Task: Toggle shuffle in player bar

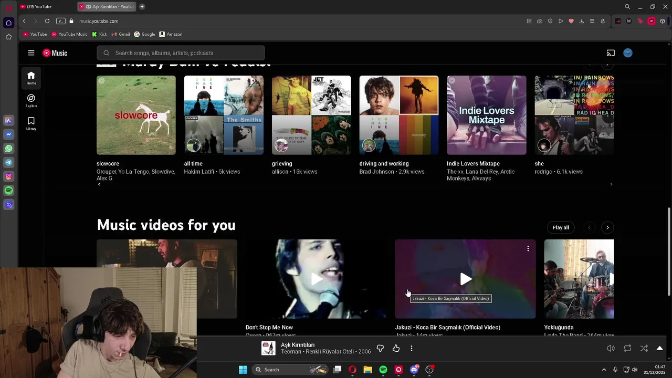Action: point(644,348)
